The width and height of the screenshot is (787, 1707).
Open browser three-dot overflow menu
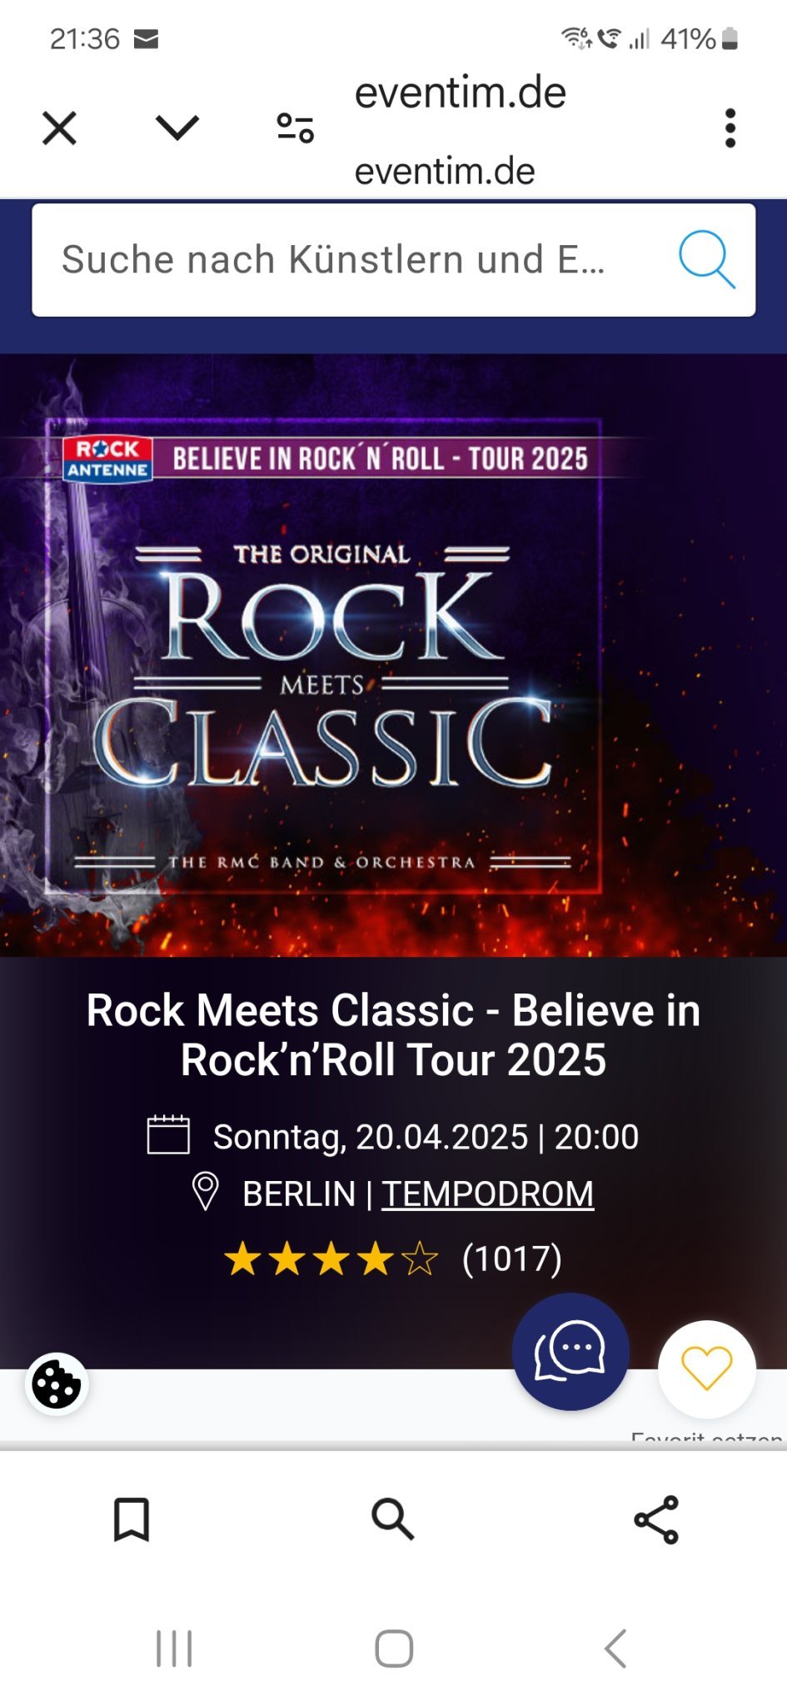[730, 128]
